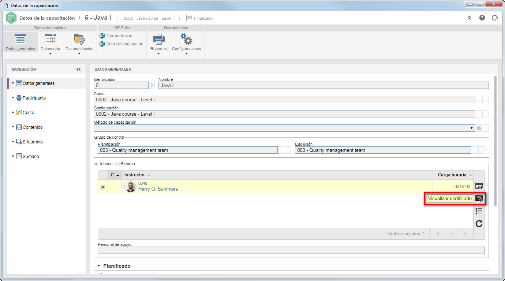
Task: Click the Personal de apoyo field
Action: click(x=291, y=250)
